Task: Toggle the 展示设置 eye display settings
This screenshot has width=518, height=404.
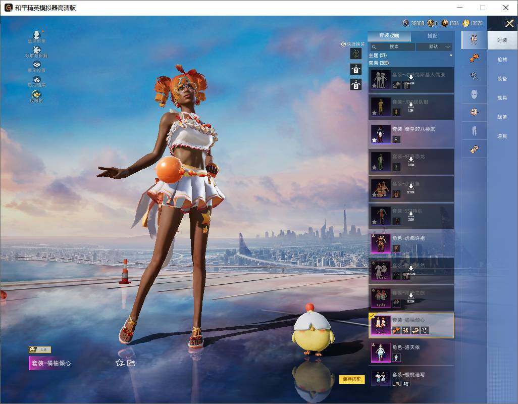Action: click(x=37, y=67)
